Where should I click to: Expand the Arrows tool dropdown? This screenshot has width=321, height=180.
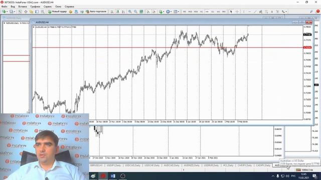[286, 11]
